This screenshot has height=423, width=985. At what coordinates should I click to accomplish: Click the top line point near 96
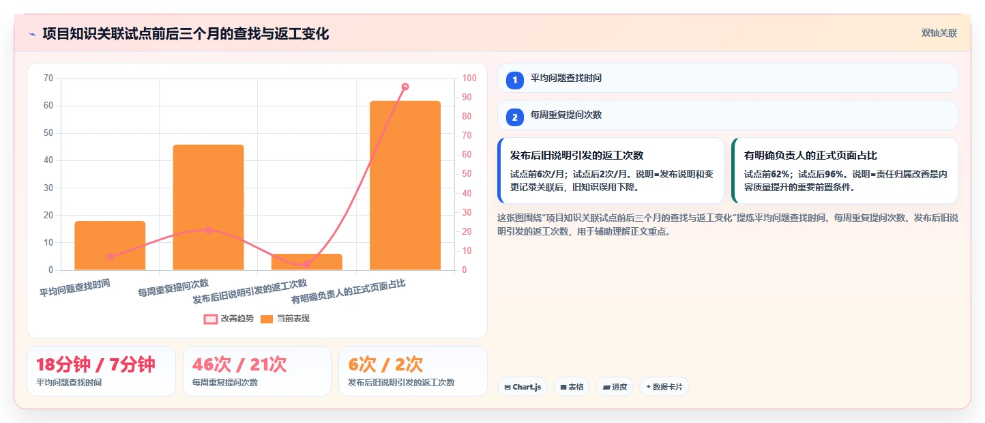coord(405,87)
